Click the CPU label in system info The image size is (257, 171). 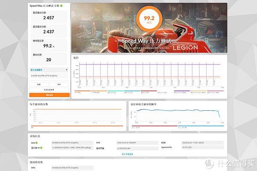pos(98,143)
